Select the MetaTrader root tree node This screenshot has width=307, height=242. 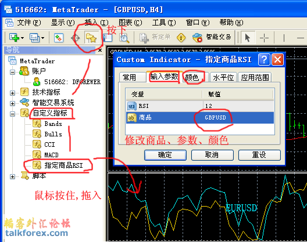37,61
